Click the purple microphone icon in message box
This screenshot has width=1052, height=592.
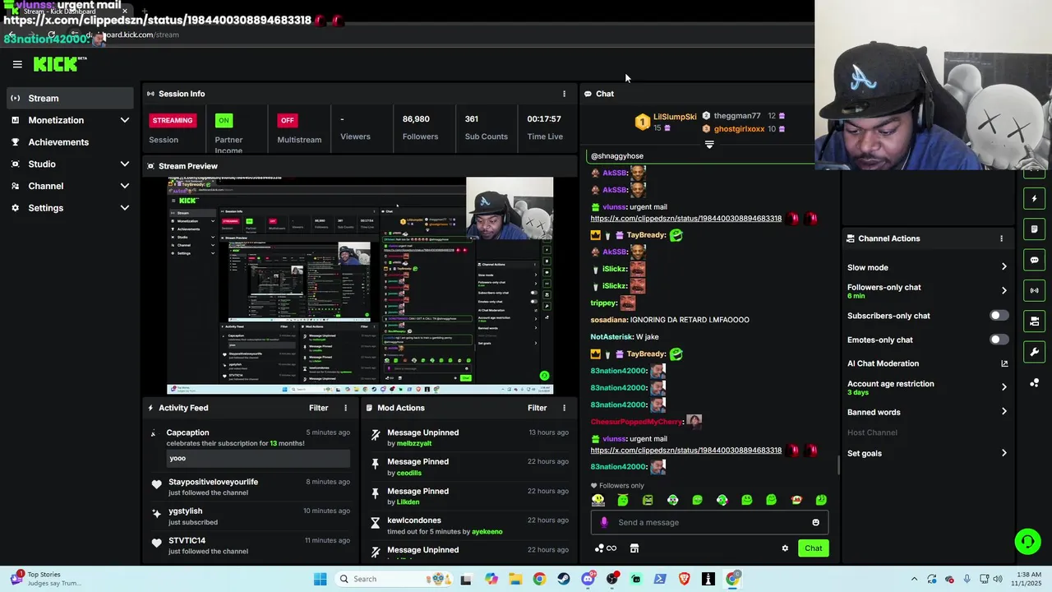604,522
